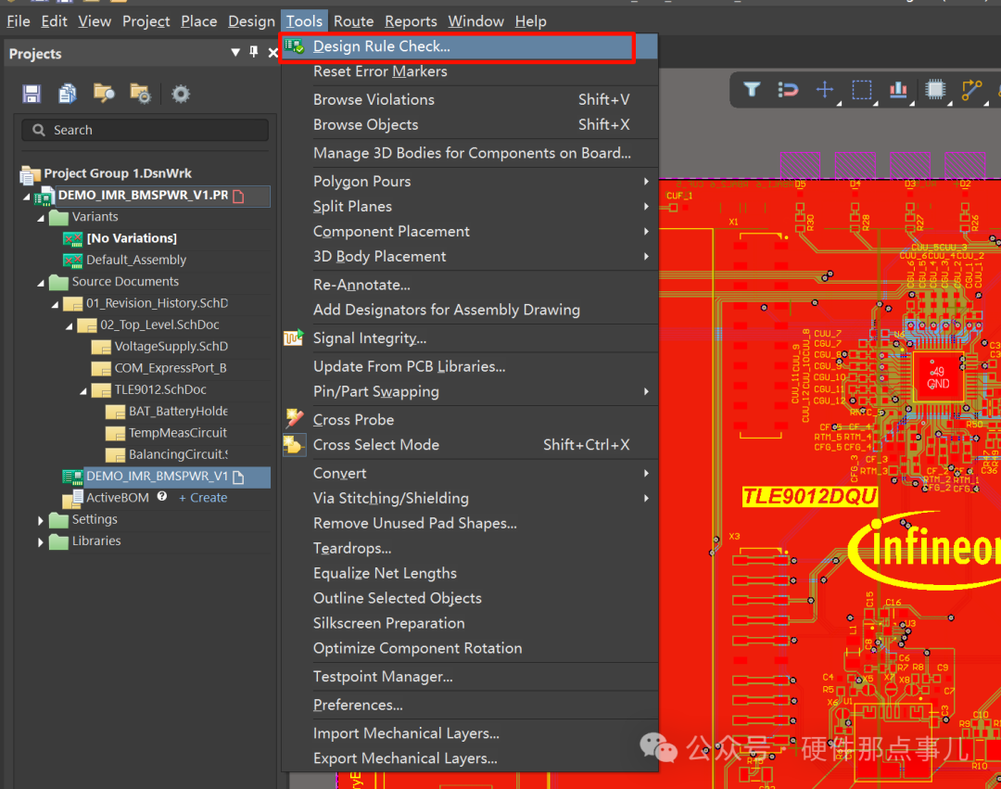1001x789 pixels.
Task: Click the snap options icon in PCB toolbar
Action: pyautogui.click(x=788, y=89)
